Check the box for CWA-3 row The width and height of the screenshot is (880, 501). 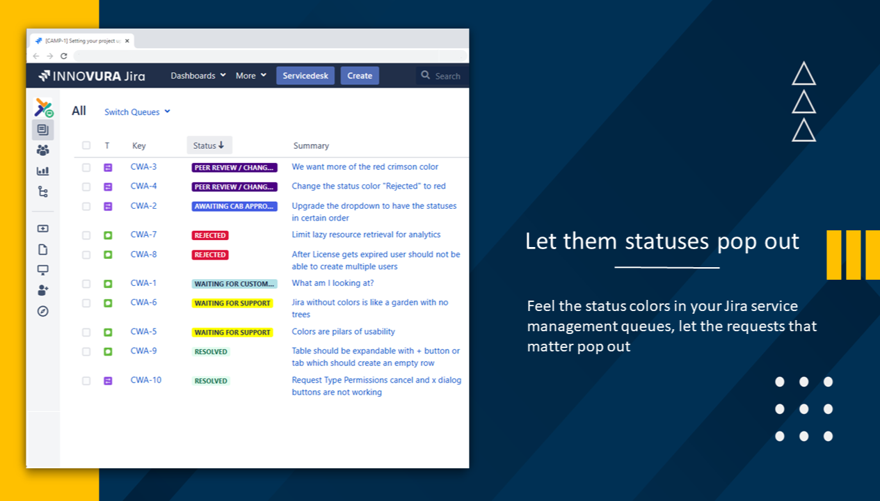pos(86,168)
